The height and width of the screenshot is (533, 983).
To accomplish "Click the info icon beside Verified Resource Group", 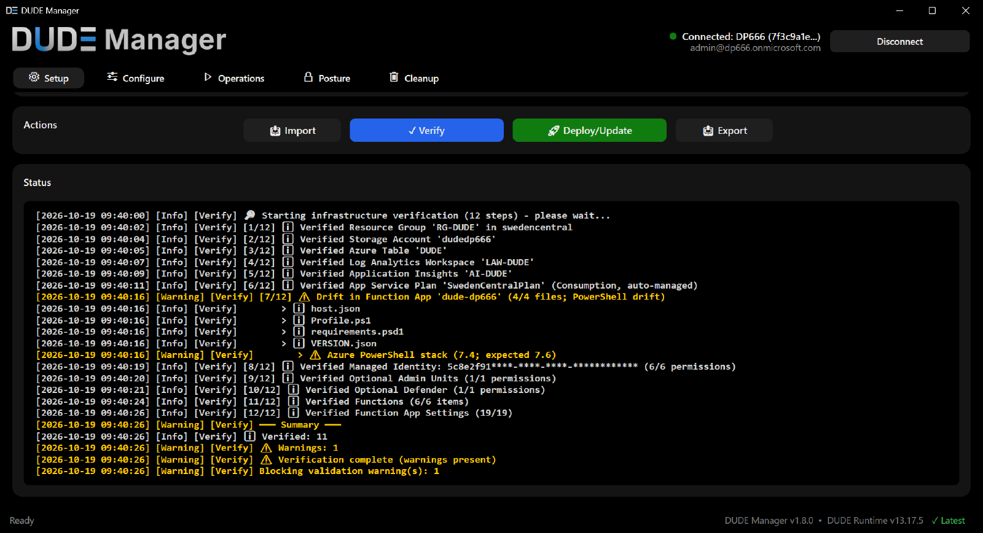I will tap(288, 227).
